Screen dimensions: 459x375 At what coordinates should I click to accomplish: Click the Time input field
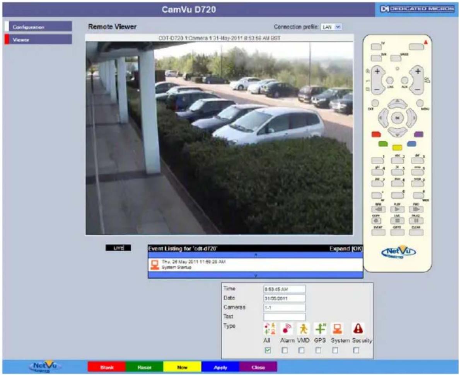tap(285, 289)
